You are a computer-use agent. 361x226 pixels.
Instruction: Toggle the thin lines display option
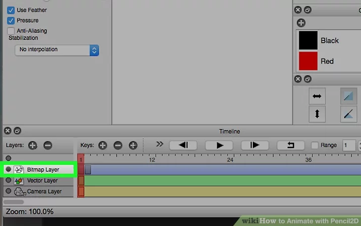point(349,96)
